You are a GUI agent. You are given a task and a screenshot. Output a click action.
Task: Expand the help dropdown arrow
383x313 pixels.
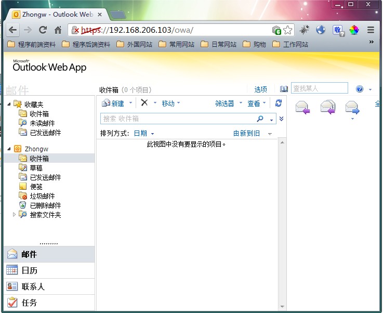[370, 89]
